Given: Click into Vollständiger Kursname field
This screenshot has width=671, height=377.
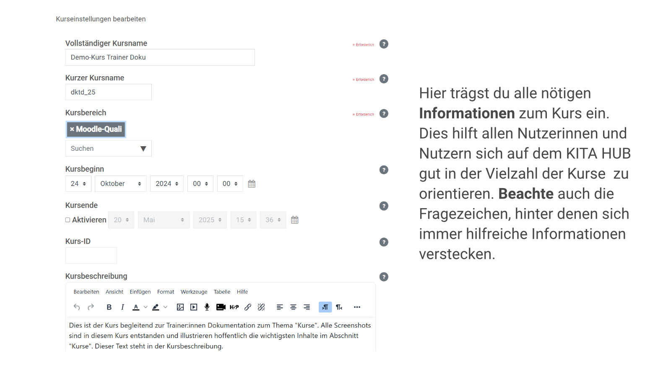Looking at the screenshot, I should 160,57.
